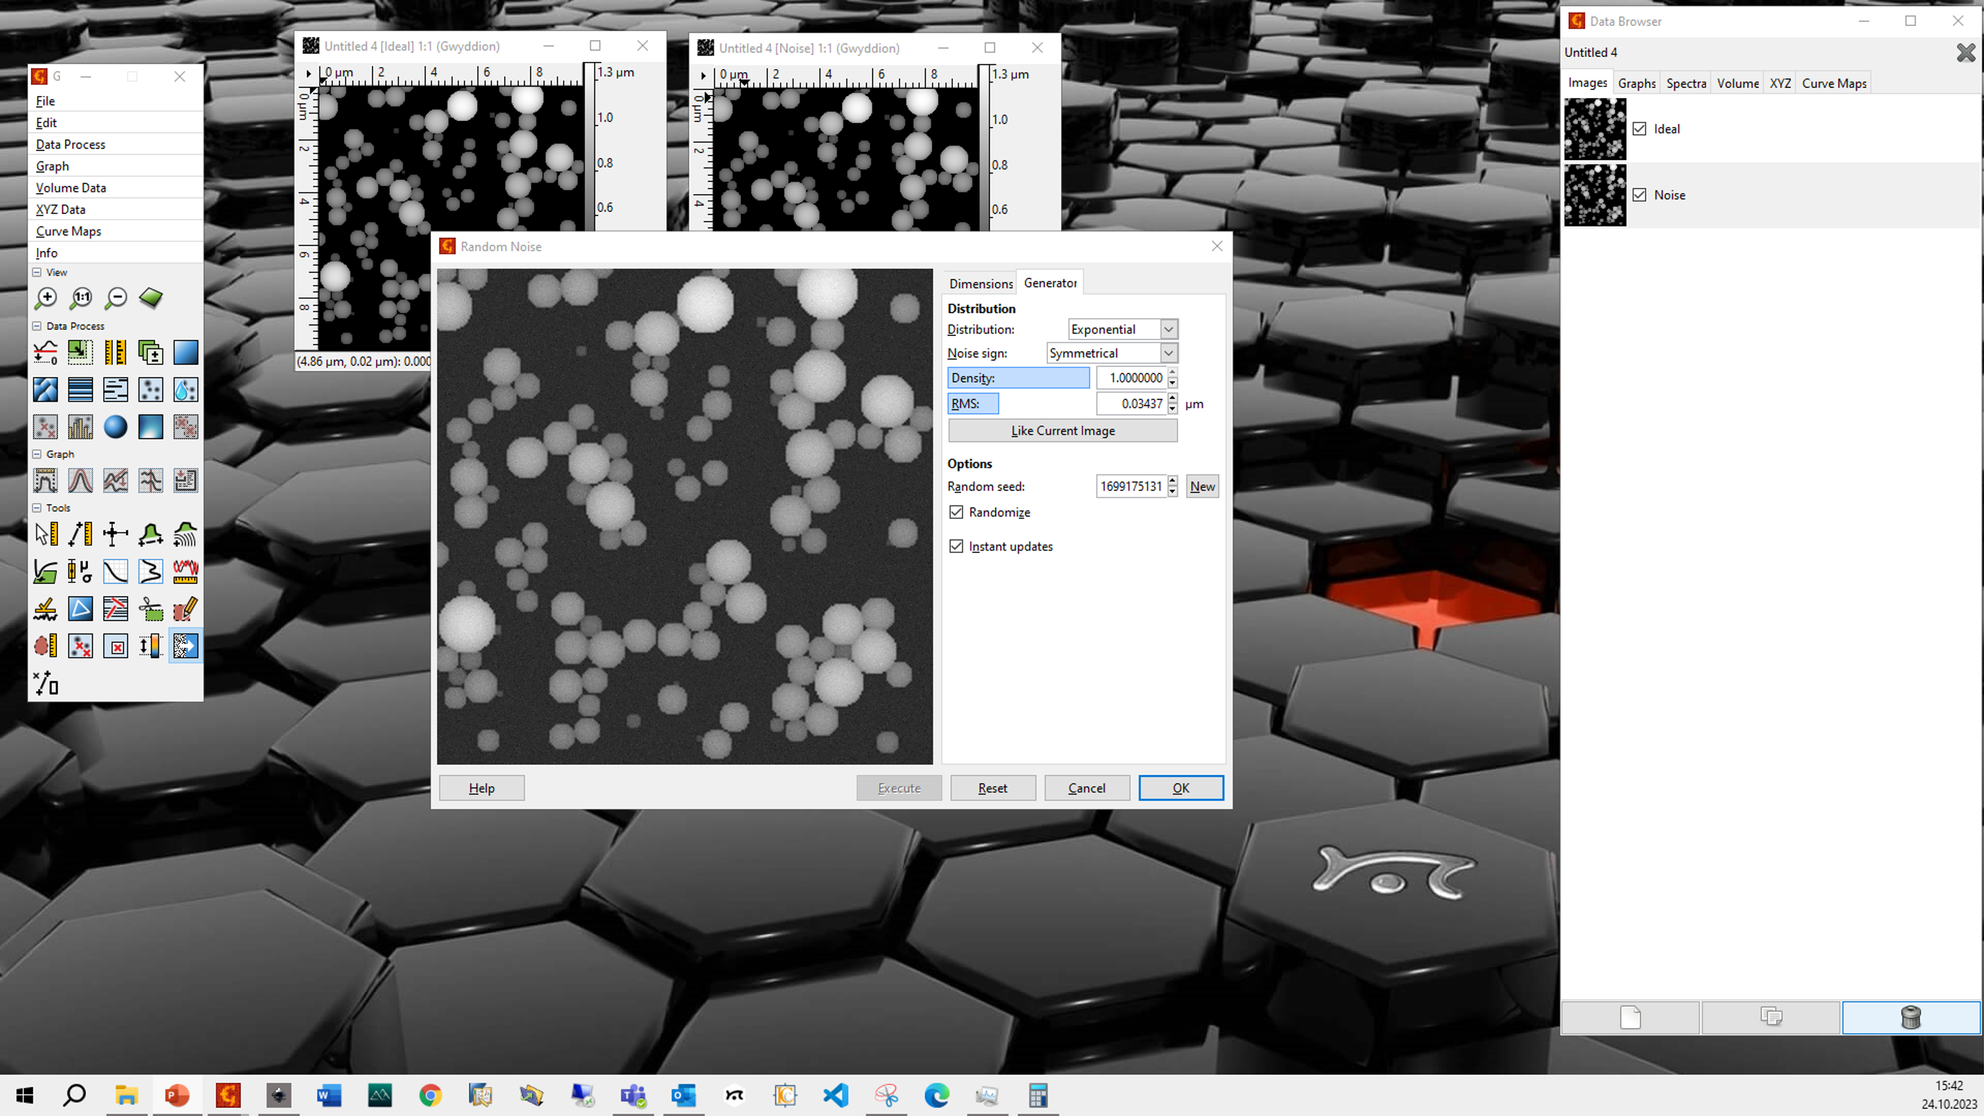
Task: Click the Help button
Action: click(481, 788)
